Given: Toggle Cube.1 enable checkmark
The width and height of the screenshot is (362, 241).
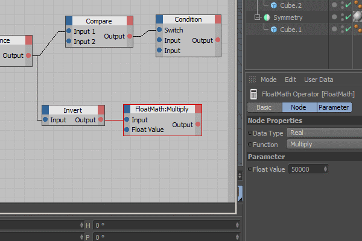Looking at the screenshot, I should tap(348, 29).
